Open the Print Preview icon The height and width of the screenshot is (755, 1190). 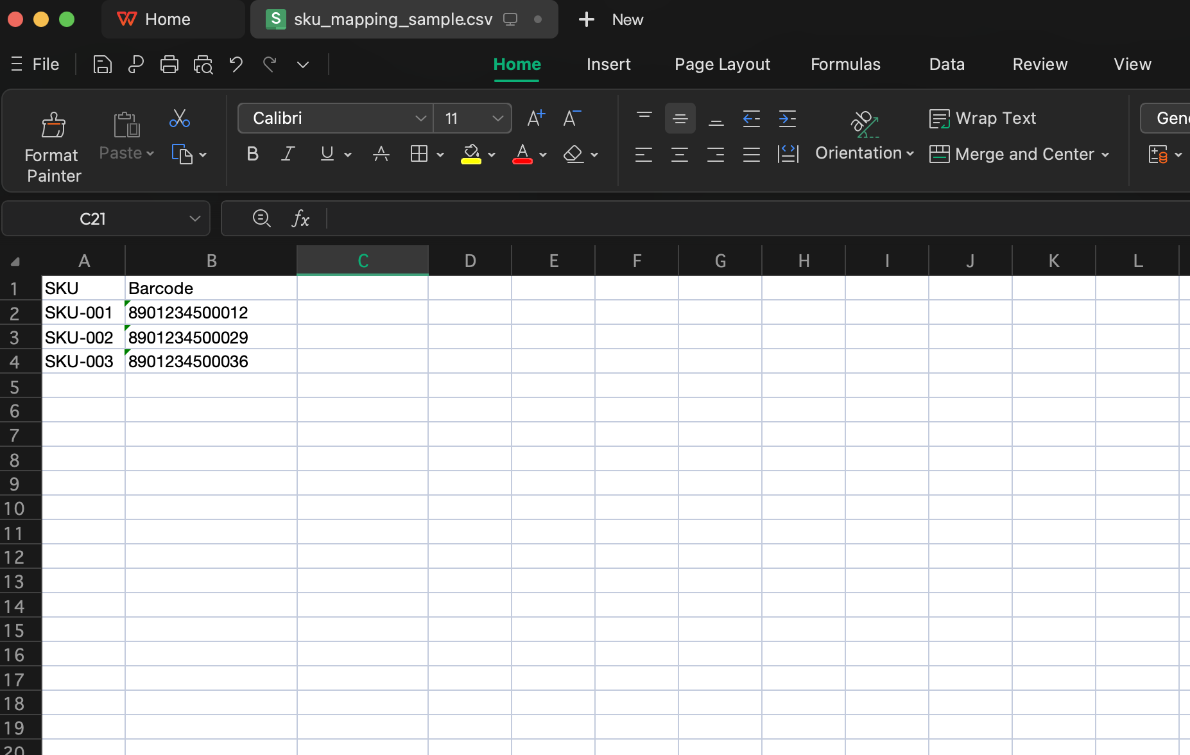pos(203,64)
